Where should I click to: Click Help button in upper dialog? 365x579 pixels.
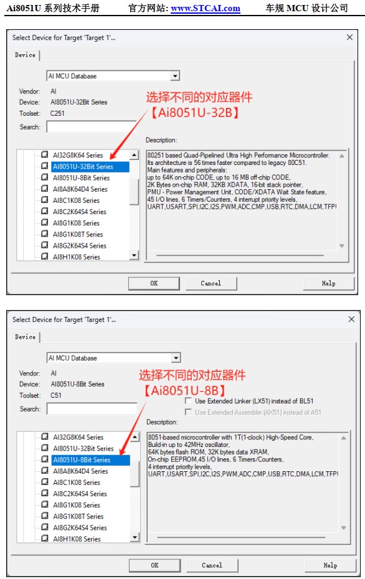click(328, 284)
